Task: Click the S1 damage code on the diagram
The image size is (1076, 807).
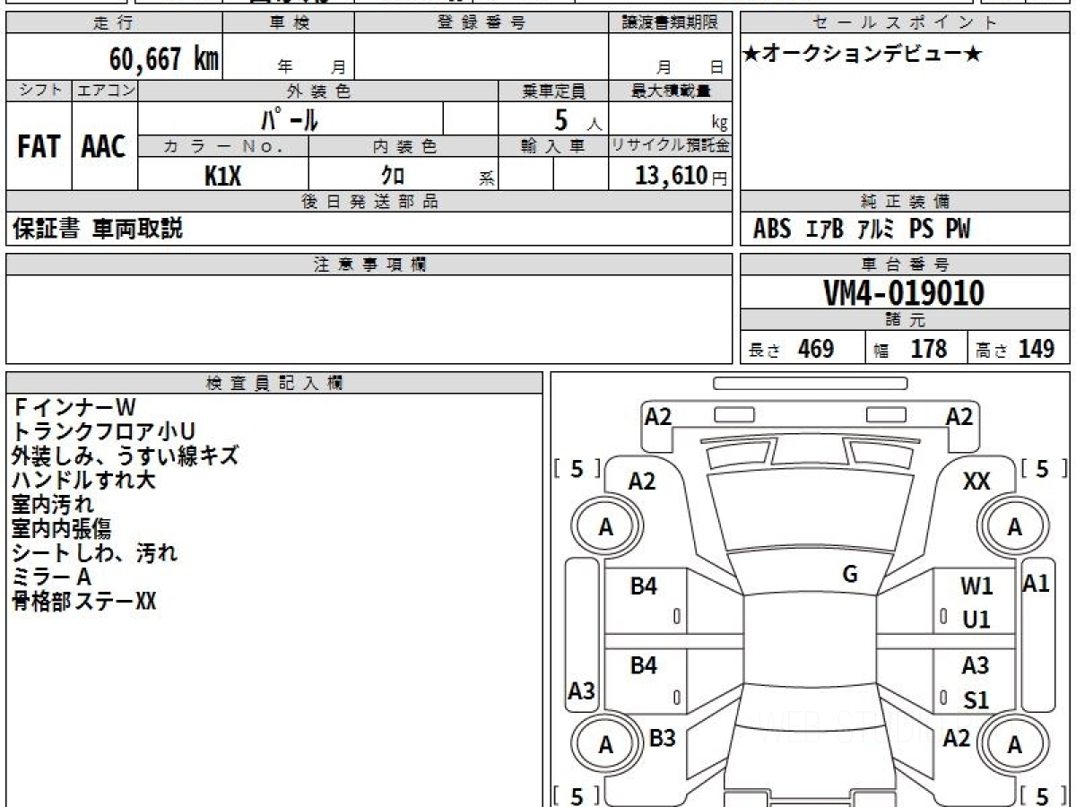Action: [x=976, y=700]
